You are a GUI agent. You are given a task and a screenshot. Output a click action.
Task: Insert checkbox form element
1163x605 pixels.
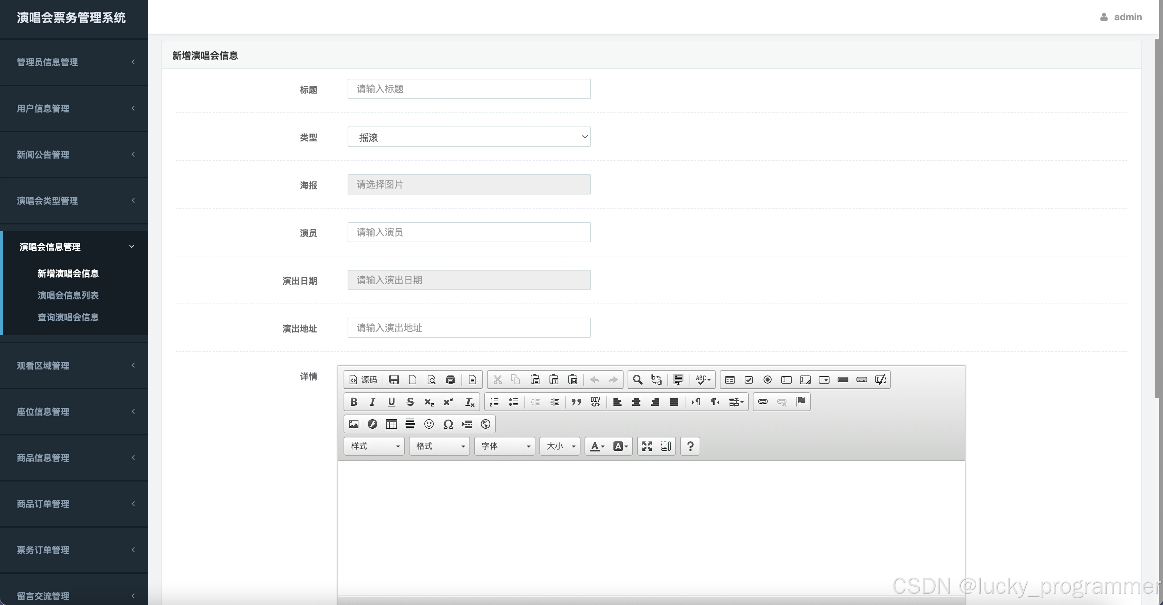click(748, 380)
